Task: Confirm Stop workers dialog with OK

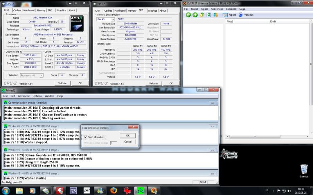Action: (128, 135)
